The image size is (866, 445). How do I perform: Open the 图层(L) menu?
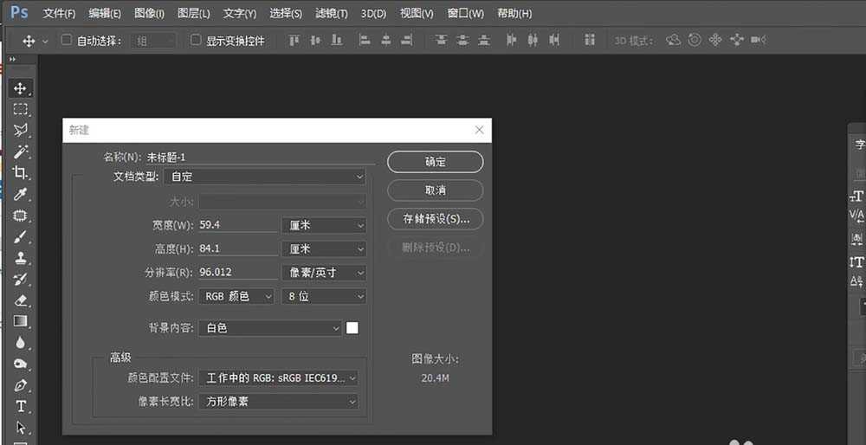click(194, 14)
